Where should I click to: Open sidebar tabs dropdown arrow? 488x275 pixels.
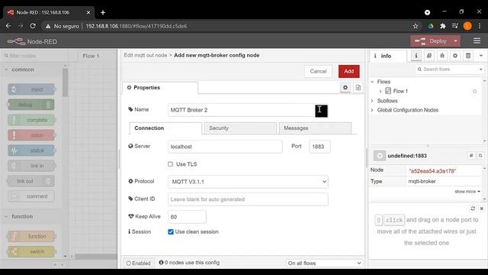481,56
